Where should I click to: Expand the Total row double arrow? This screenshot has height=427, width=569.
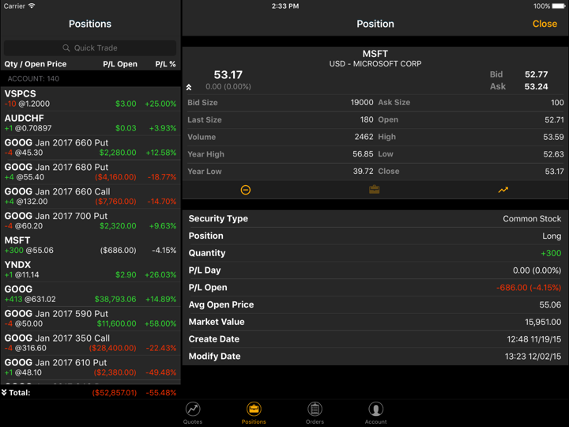pyautogui.click(x=5, y=392)
